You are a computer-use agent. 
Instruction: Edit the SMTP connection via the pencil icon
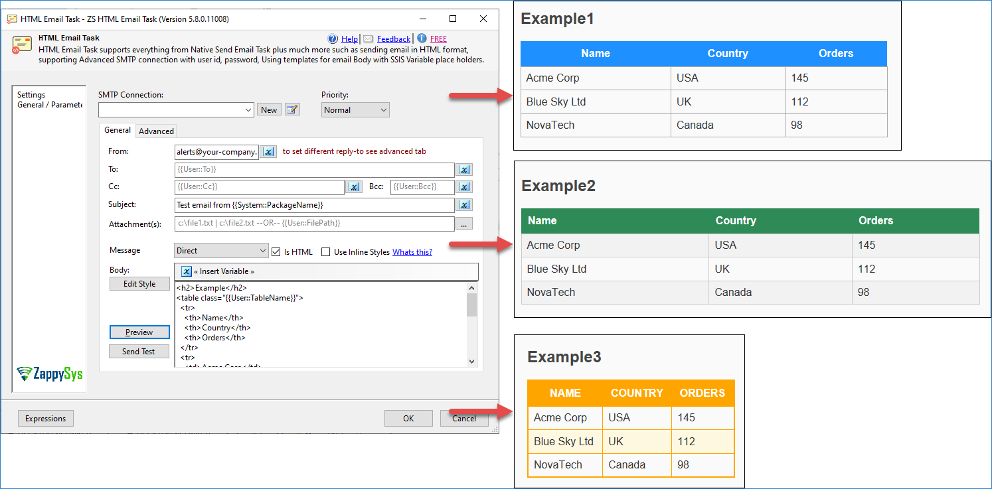[292, 109]
